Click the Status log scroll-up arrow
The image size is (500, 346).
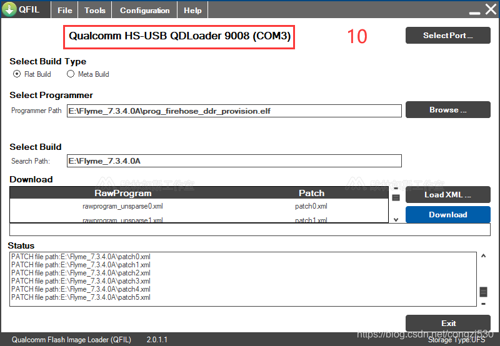[x=483, y=255]
